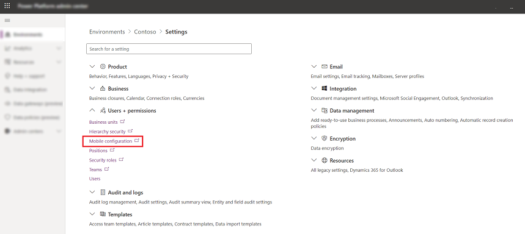Select Data policies (preview) in navigation
Image resolution: width=525 pixels, height=234 pixels.
pos(32,118)
